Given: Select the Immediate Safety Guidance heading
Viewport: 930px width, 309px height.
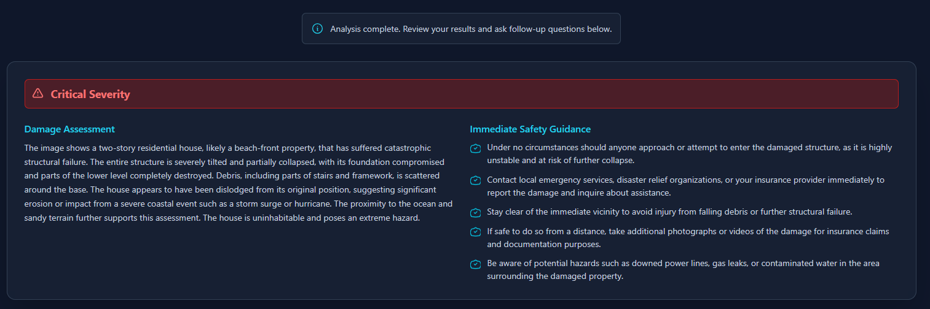Looking at the screenshot, I should (x=530, y=129).
